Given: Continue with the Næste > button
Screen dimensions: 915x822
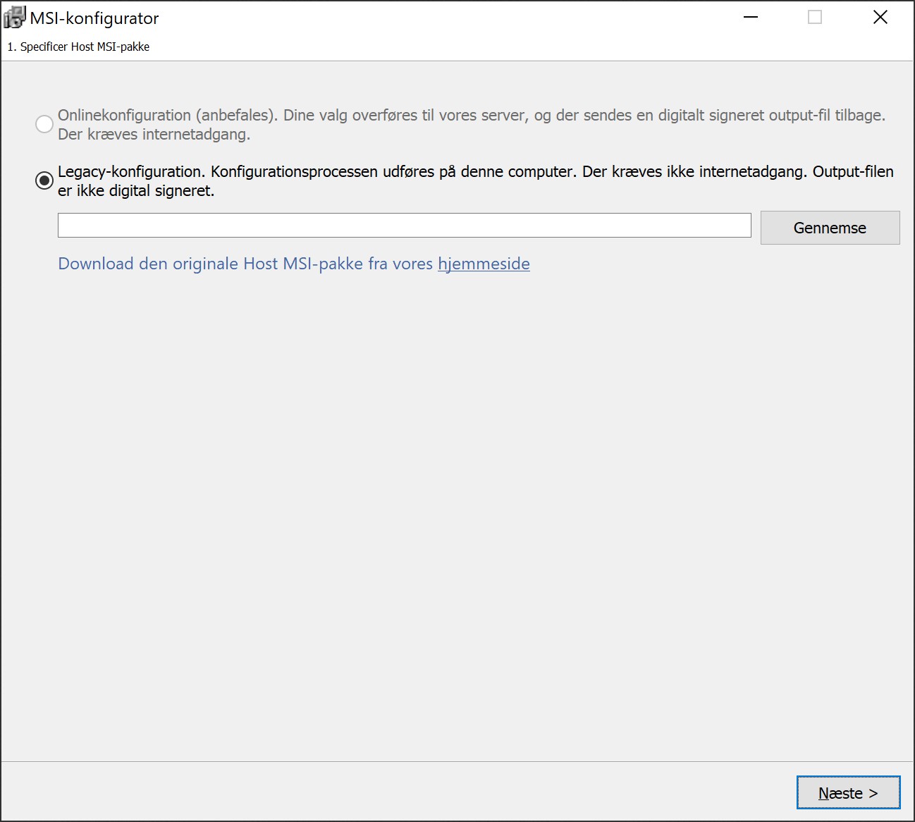Looking at the screenshot, I should coord(848,793).
